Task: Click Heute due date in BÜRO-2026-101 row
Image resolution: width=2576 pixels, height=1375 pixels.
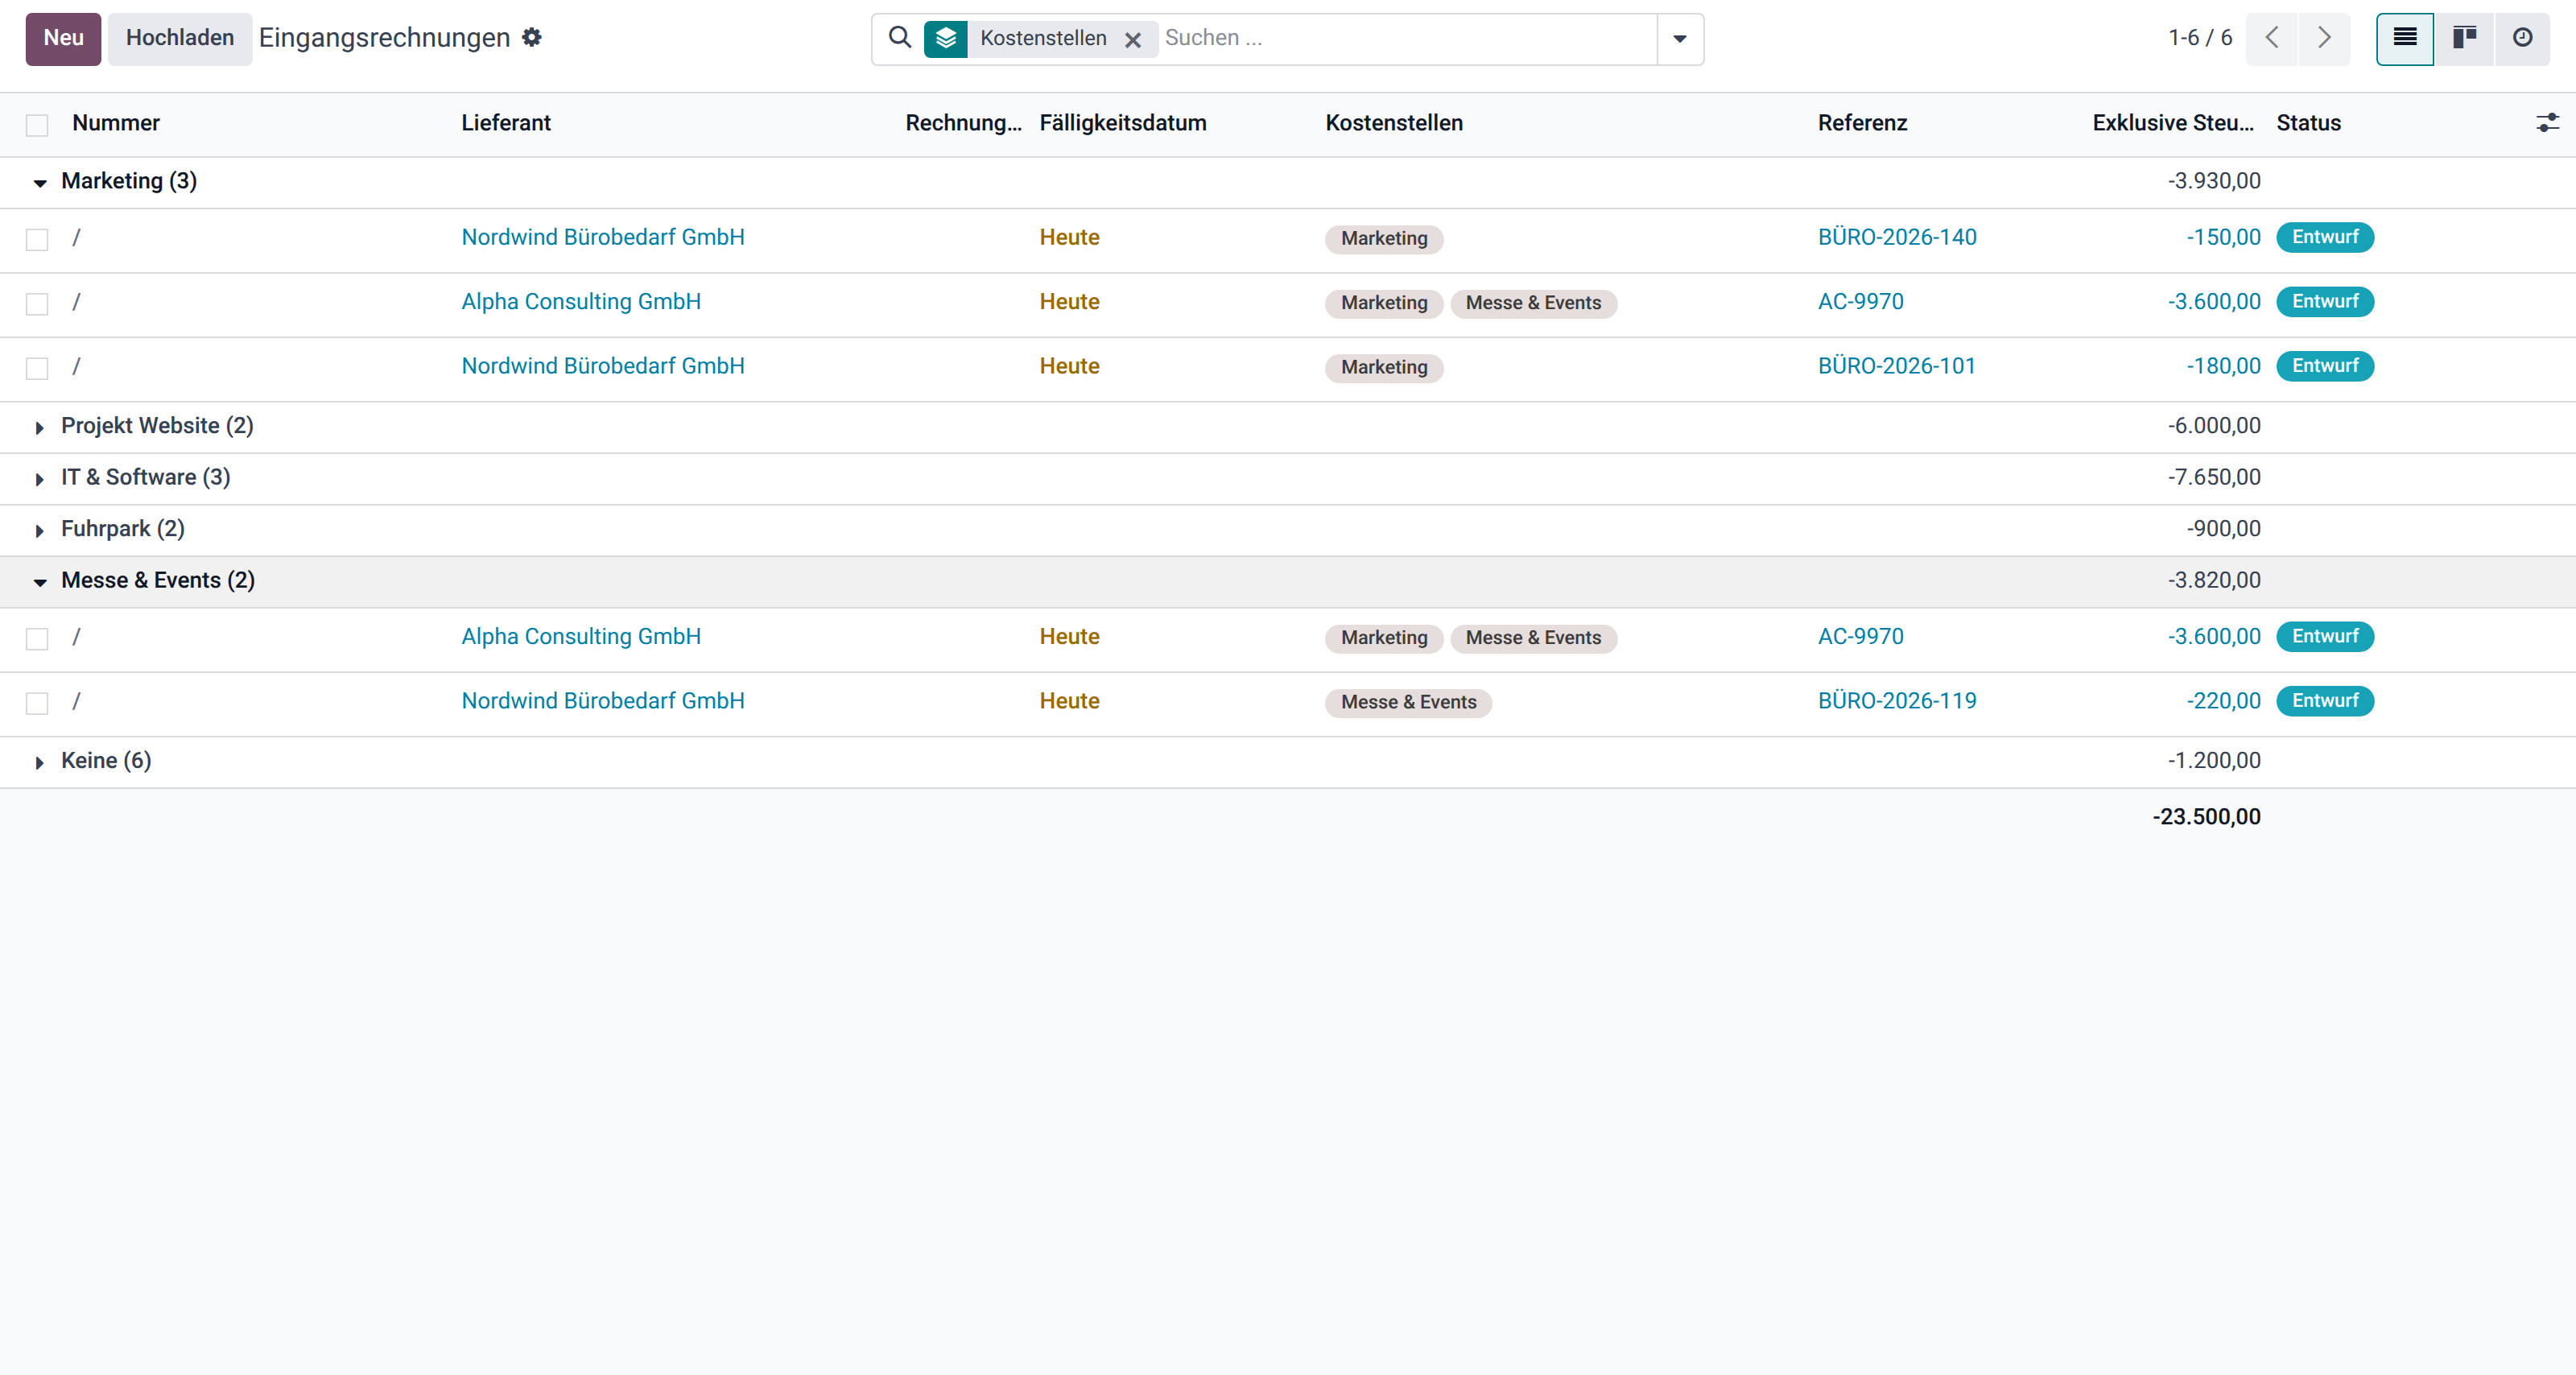Action: coord(1069,367)
